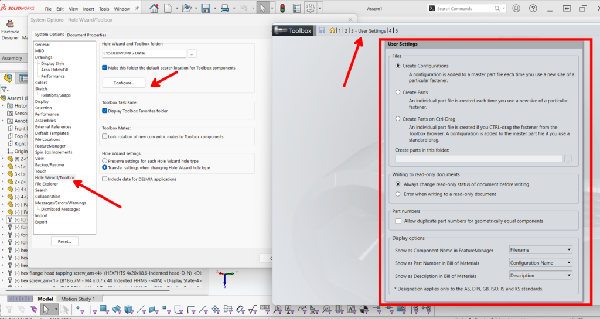Open the Save icon dropdown arrow
The image size is (600, 319).
click(x=214, y=8)
